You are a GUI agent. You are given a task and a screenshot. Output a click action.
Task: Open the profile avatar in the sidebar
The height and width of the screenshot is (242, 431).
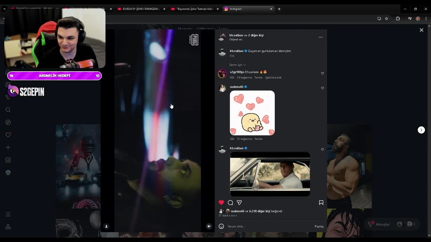(8, 172)
